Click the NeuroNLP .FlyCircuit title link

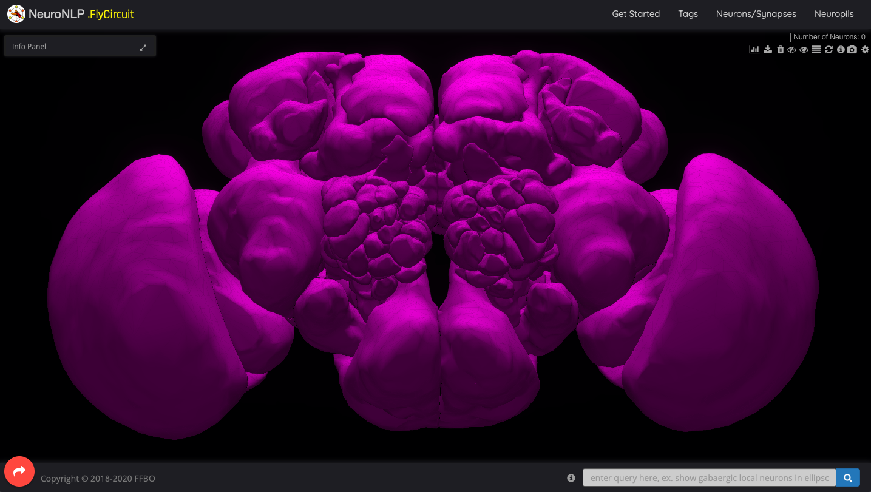pyautogui.click(x=81, y=14)
